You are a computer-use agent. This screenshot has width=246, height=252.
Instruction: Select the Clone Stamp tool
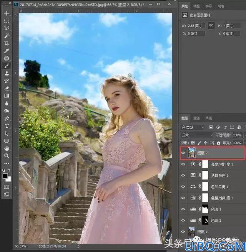(x=7, y=73)
